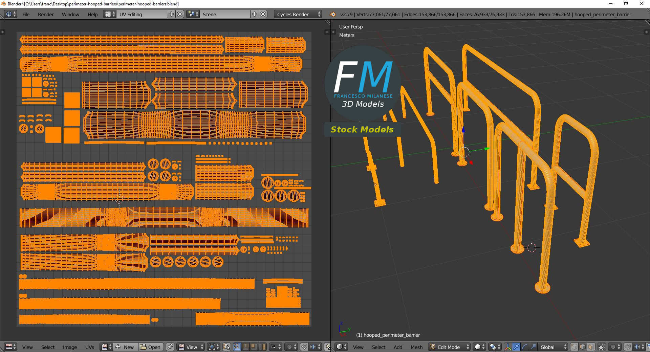Toggle UV sync selection
650x352 pixels.
pos(227,347)
